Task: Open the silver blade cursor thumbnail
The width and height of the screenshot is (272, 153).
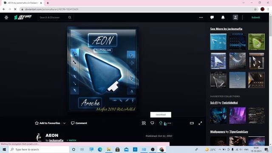Action: coord(237,61)
